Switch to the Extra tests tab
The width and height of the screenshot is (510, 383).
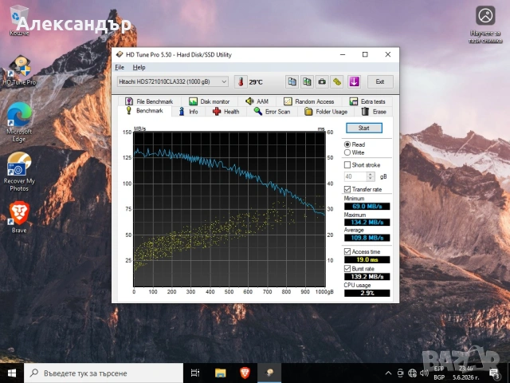pos(367,101)
